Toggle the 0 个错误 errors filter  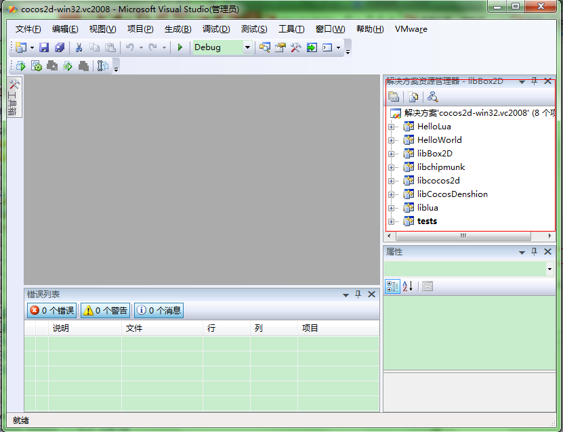[51, 310]
